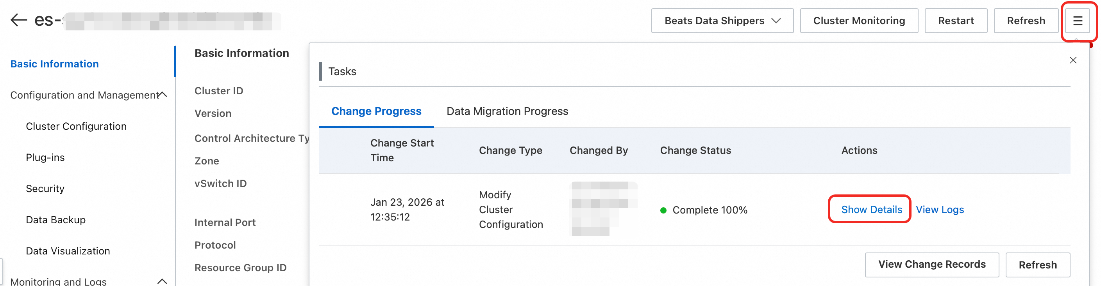Open Cluster Configuration page
This screenshot has width=1101, height=286.
coord(76,126)
